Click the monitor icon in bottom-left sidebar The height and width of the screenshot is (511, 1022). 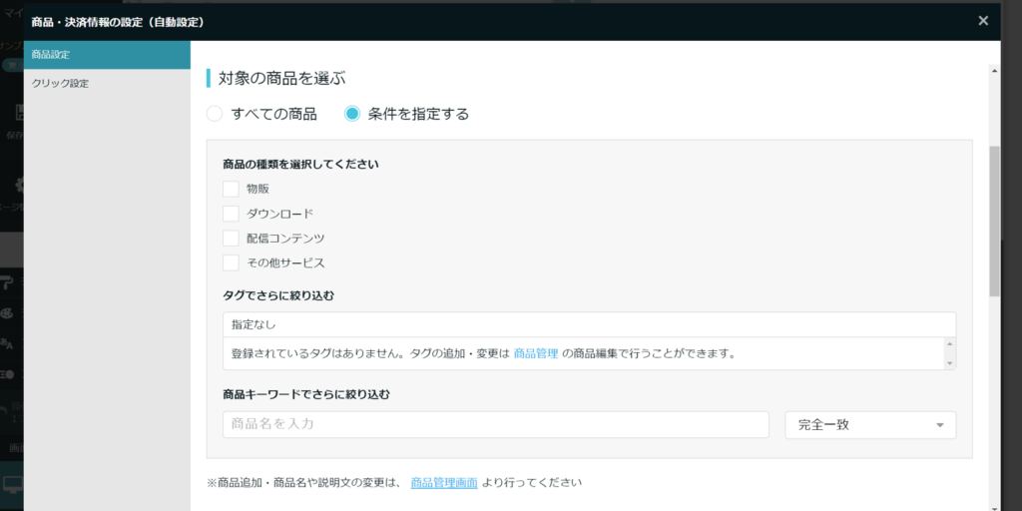click(13, 486)
